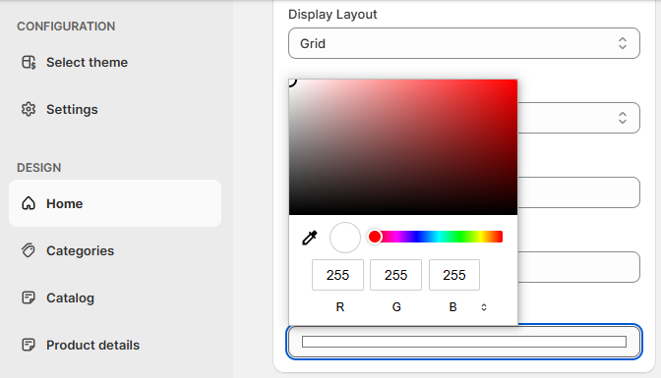
Task: Click the gradient selector handle at top-left corner
Action: (x=291, y=81)
